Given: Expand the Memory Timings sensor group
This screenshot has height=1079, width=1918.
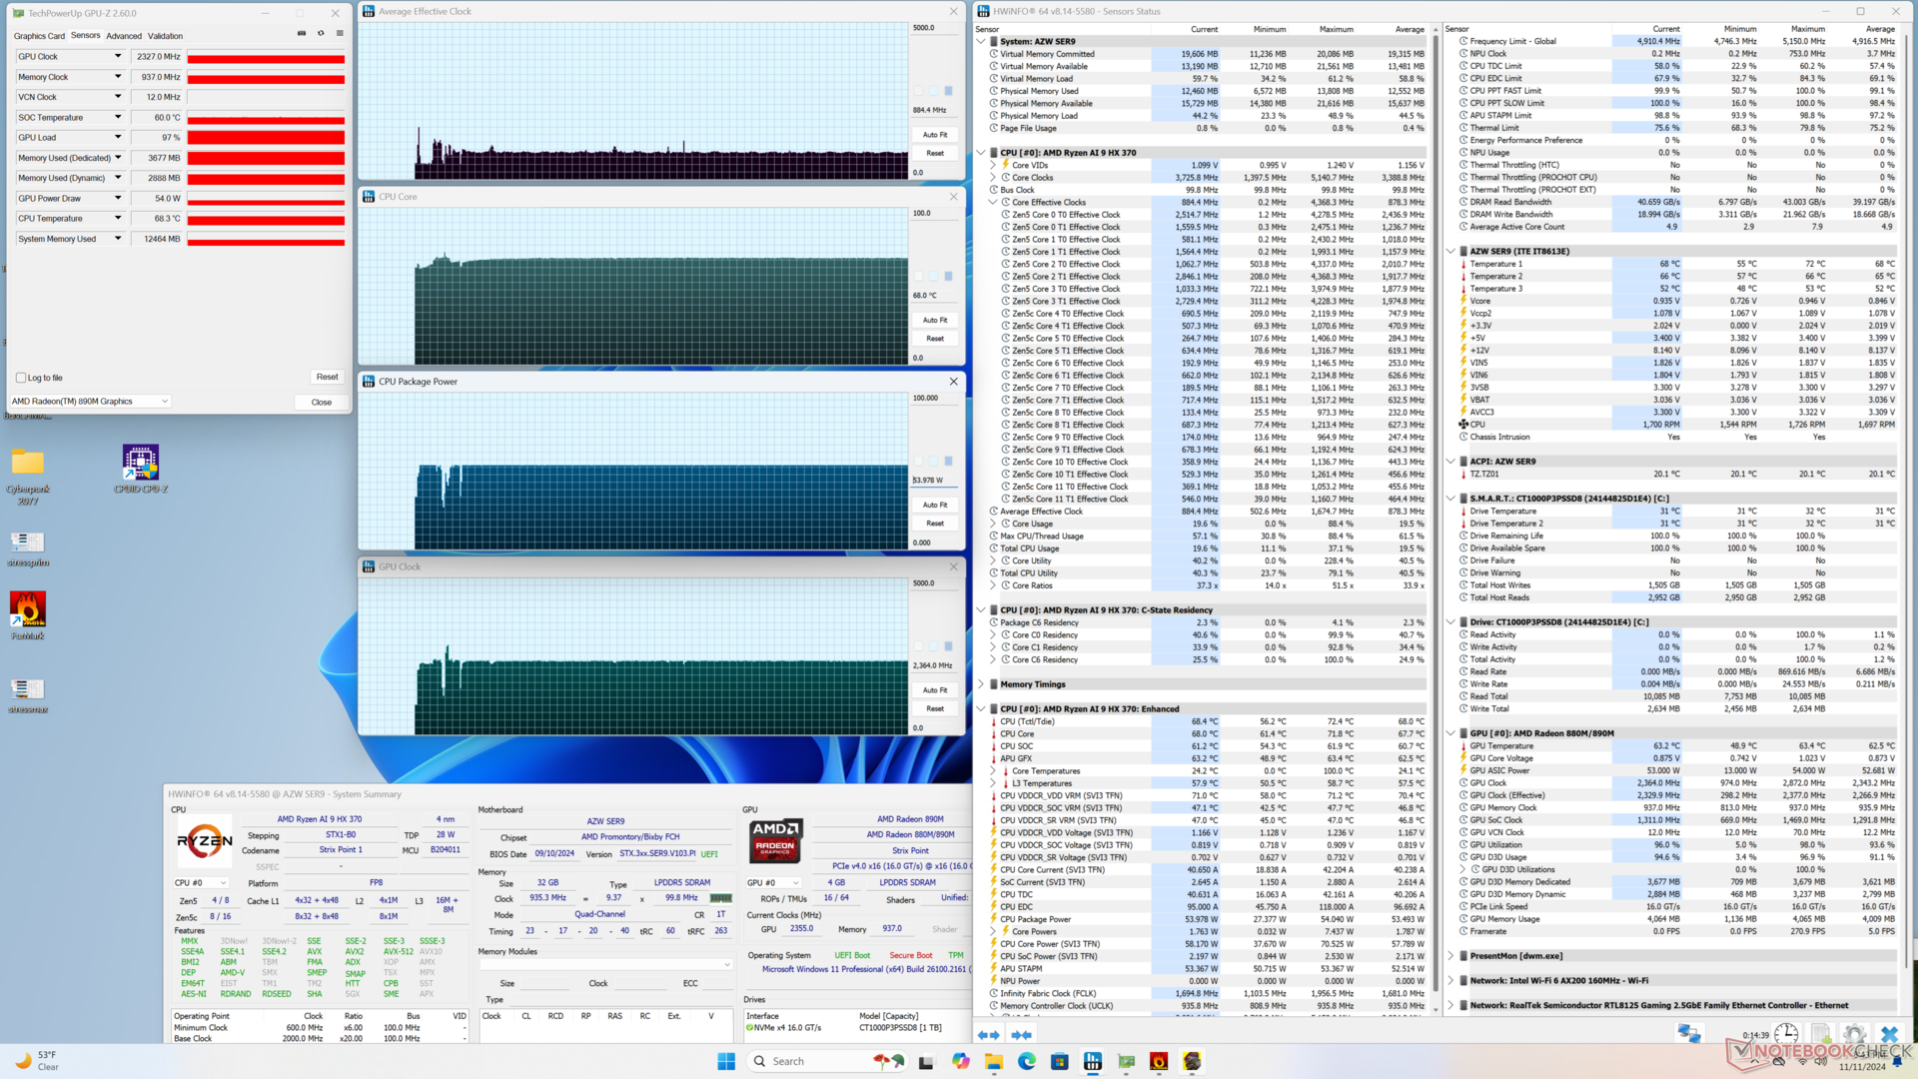Looking at the screenshot, I should (x=981, y=684).
